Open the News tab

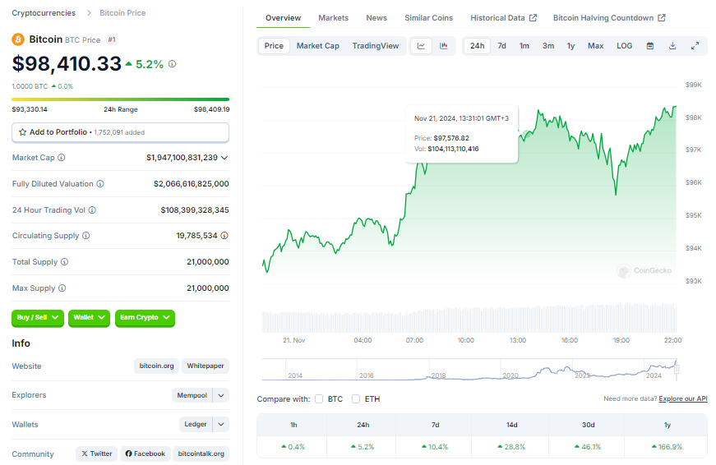376,18
